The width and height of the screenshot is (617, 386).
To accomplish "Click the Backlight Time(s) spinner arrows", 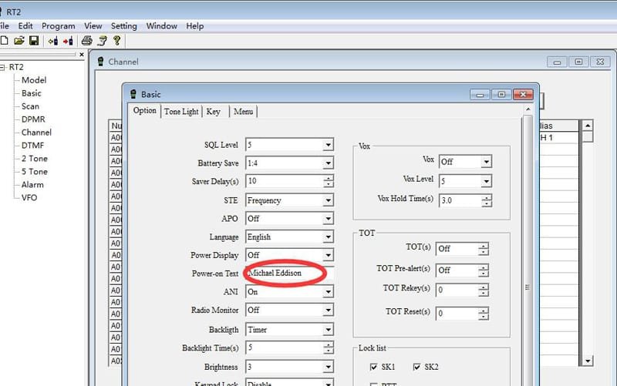I will click(x=329, y=347).
